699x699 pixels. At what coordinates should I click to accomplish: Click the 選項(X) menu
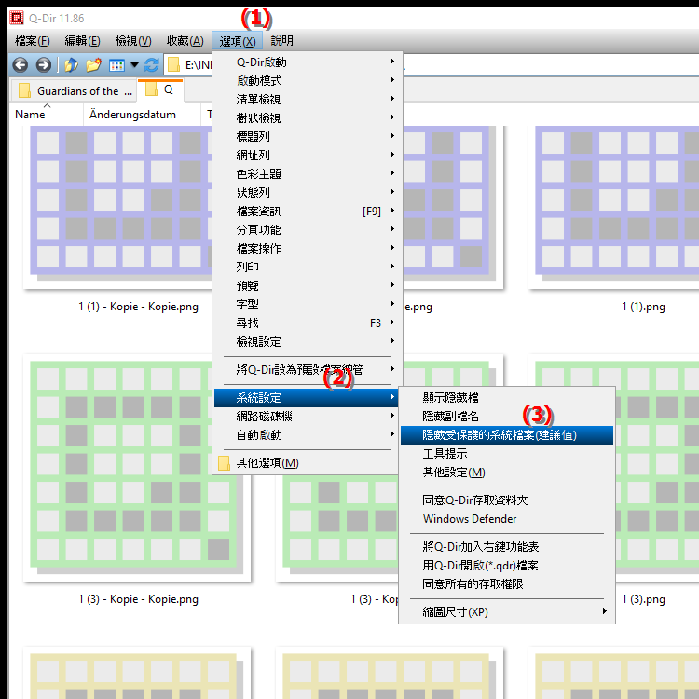pos(238,41)
